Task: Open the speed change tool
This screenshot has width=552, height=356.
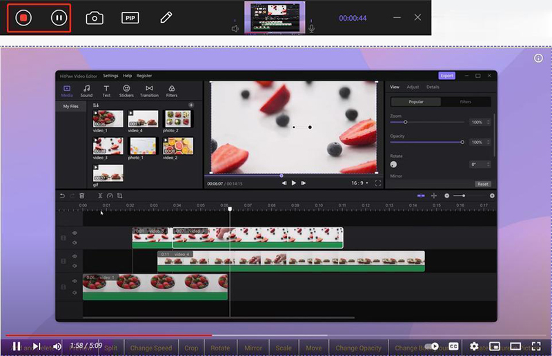Action: [x=110, y=196]
